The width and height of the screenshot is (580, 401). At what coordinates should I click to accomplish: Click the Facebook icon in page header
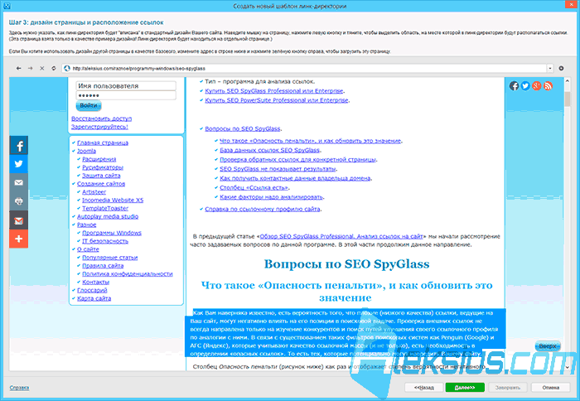coord(514,86)
